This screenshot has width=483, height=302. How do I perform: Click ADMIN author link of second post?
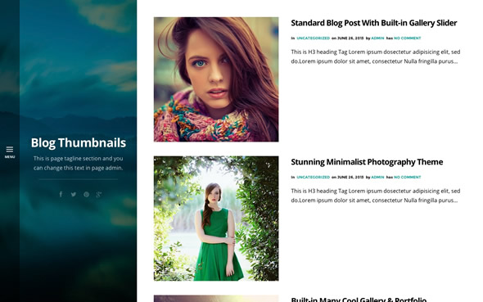tap(377, 177)
